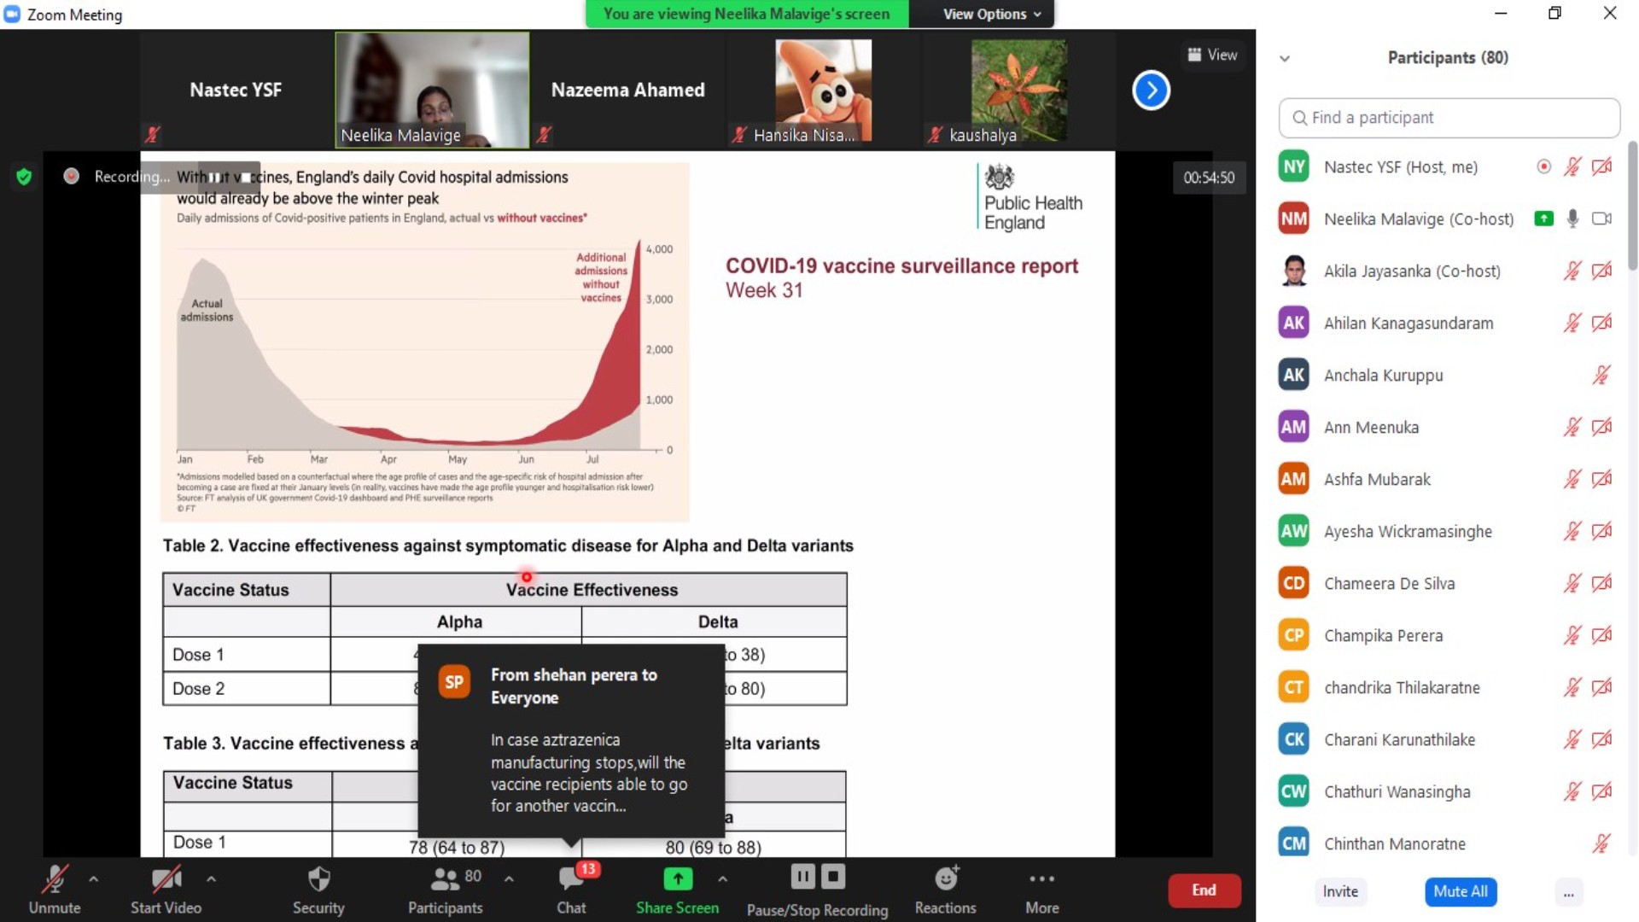1639x922 pixels.
Task: Toggle Nastec YSF muted microphone icon
Action: 1572,167
